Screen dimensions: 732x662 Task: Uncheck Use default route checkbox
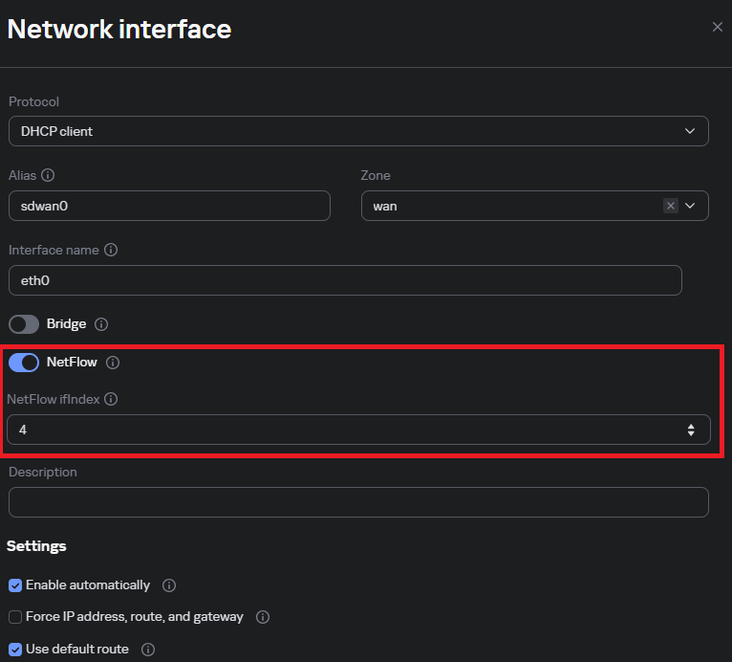pos(15,650)
